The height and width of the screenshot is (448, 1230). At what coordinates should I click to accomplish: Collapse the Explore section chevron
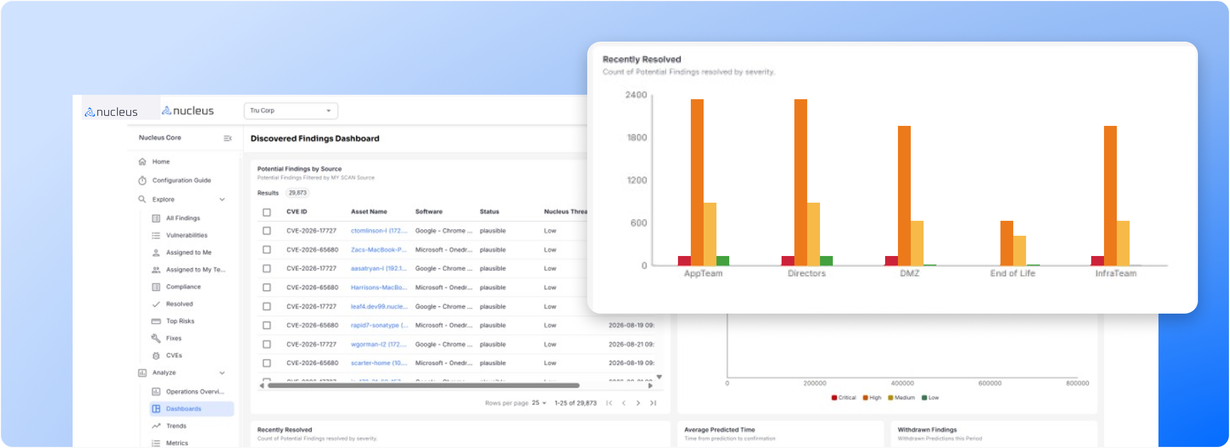(x=222, y=199)
